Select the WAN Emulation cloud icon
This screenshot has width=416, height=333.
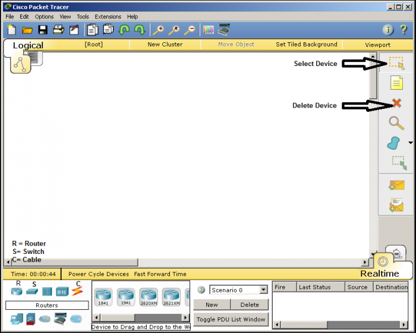(45, 319)
